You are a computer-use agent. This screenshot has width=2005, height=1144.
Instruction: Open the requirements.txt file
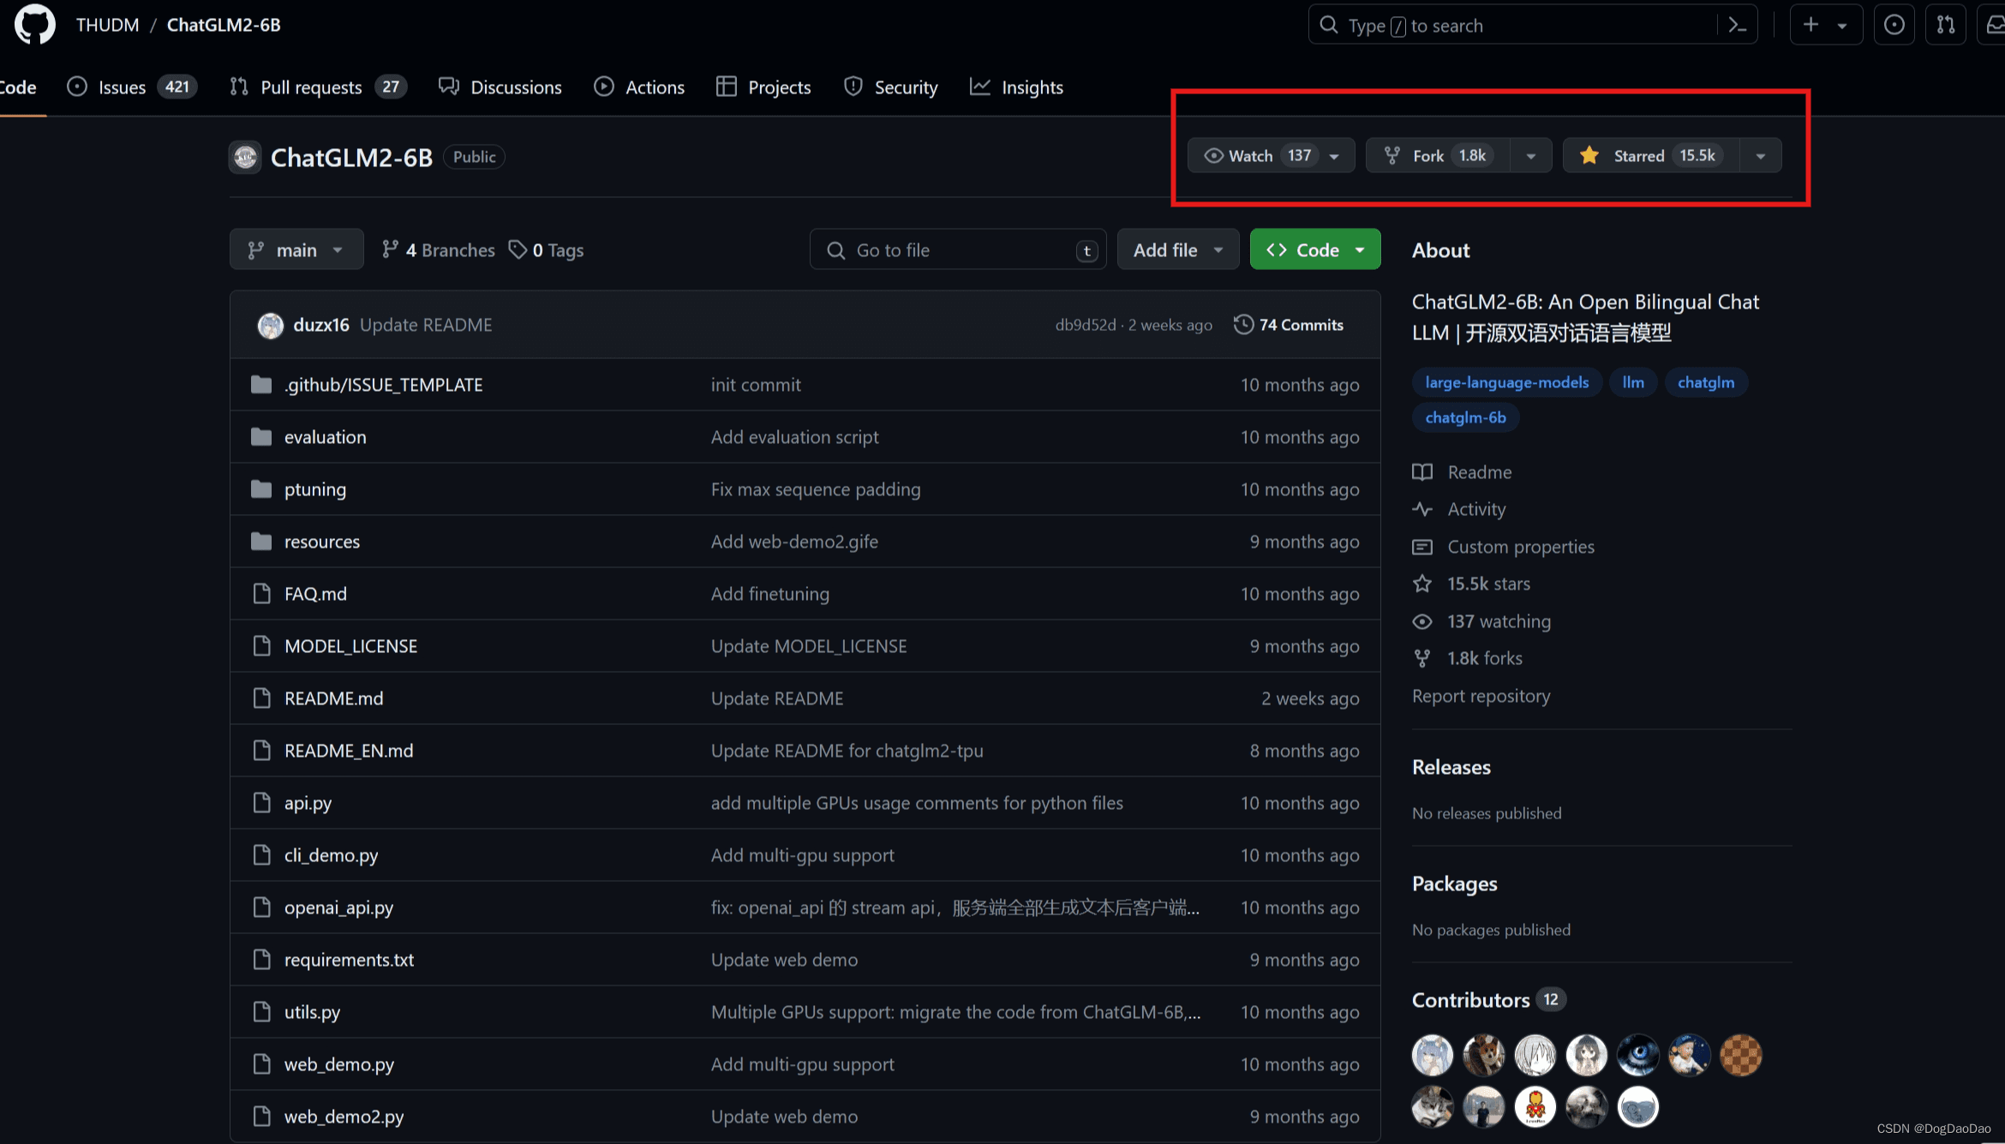coord(349,960)
